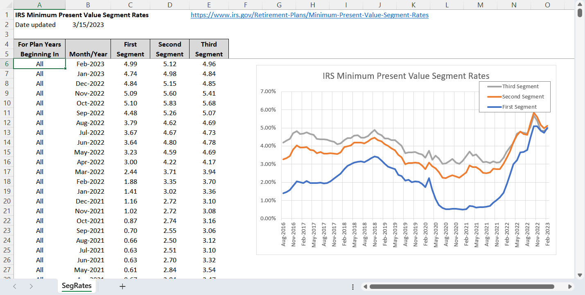Go to the next sheet with the right arrow

31,286
